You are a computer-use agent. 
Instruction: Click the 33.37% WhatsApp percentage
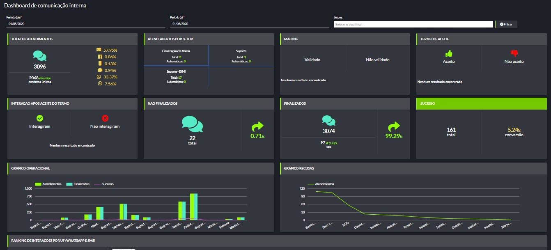(x=110, y=77)
